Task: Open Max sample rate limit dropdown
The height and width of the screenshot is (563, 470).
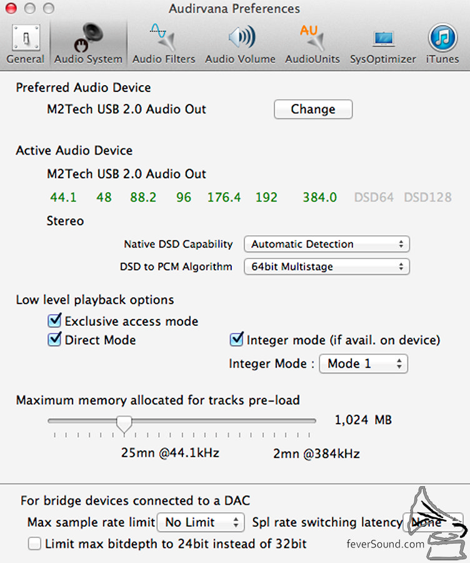Action: pyautogui.click(x=201, y=522)
